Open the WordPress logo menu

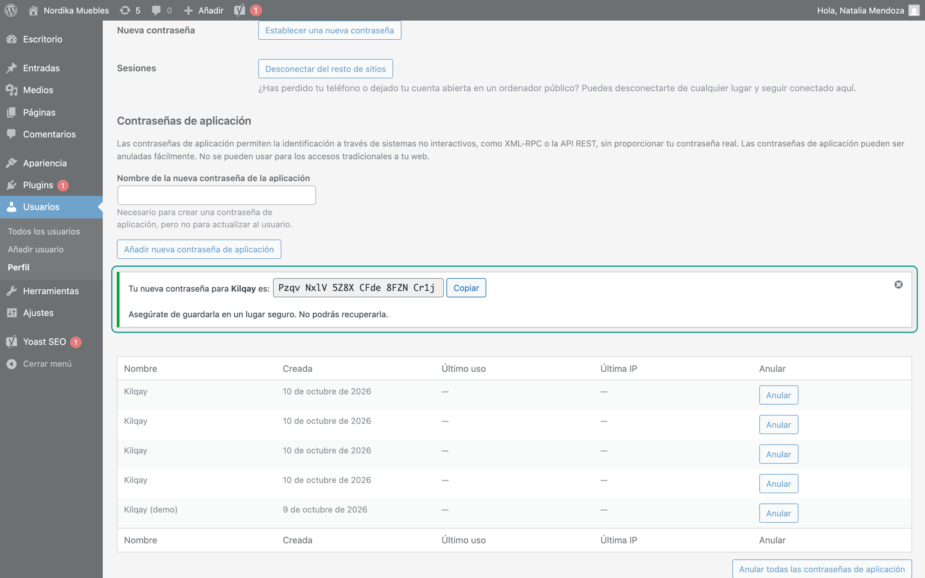point(11,10)
